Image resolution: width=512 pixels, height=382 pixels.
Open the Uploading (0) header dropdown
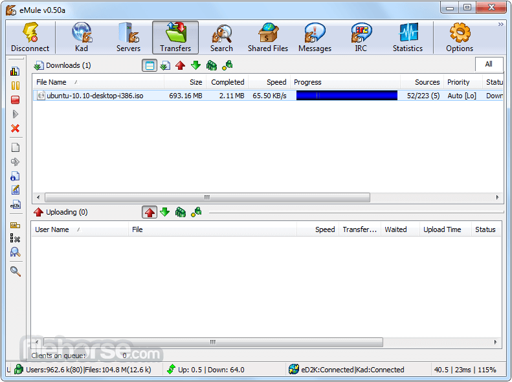pyautogui.click(x=61, y=212)
